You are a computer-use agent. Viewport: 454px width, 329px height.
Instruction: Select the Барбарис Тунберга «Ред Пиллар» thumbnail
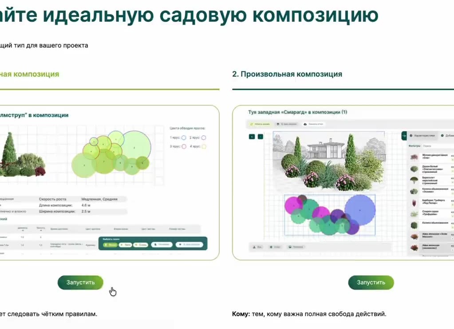tap(414, 202)
